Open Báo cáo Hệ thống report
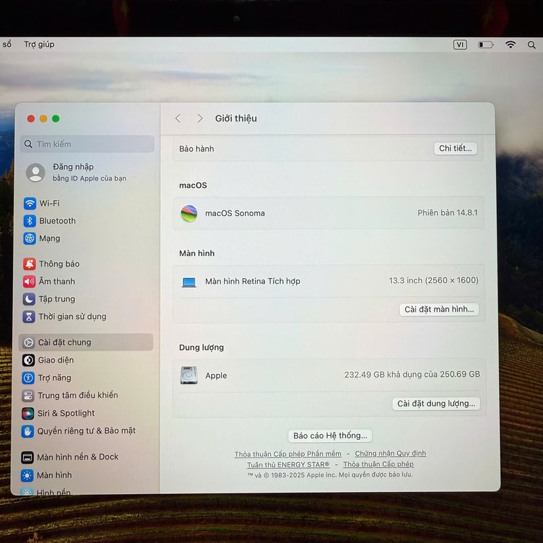The height and width of the screenshot is (543, 543). point(330,435)
